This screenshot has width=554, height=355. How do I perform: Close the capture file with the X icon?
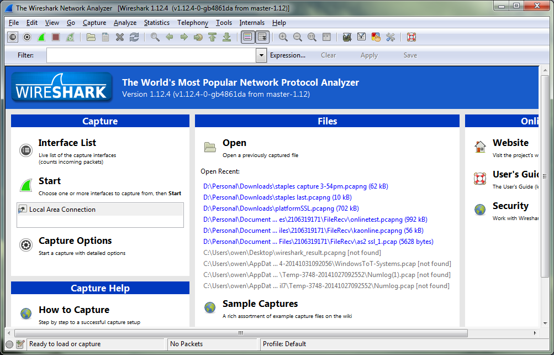(x=120, y=37)
